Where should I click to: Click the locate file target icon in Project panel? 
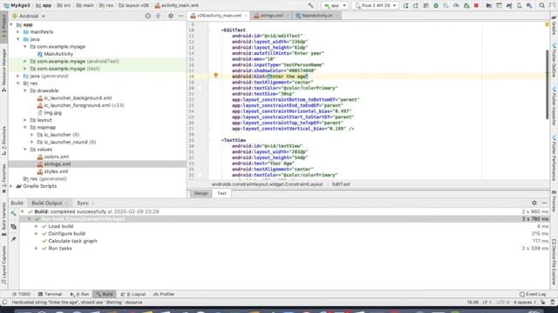147,16
